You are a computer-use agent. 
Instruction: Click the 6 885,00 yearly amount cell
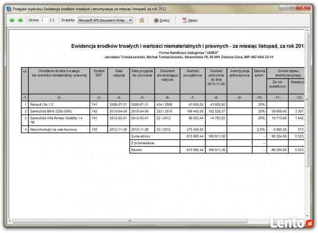(278, 129)
